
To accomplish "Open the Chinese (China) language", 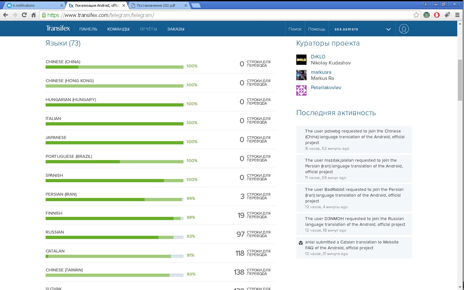I will (63, 62).
